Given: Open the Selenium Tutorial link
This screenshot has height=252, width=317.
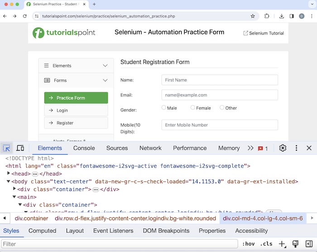Looking at the screenshot, I should click(x=264, y=33).
